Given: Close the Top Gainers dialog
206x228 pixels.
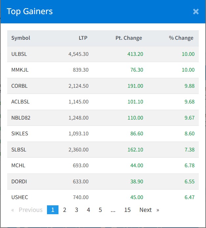Looking at the screenshot, I should pos(196,12).
